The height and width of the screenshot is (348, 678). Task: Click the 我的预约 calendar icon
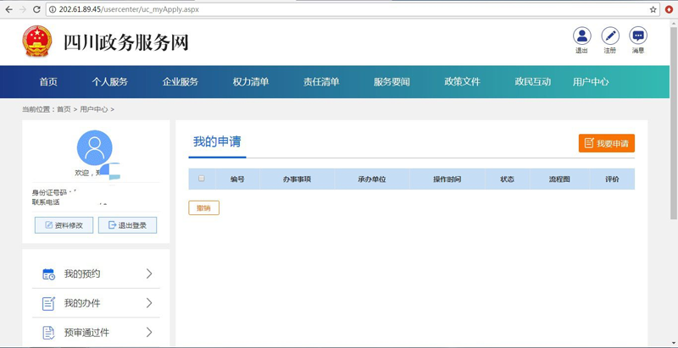(48, 274)
